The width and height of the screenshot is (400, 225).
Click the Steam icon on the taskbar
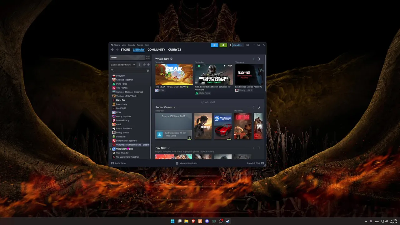click(227, 221)
